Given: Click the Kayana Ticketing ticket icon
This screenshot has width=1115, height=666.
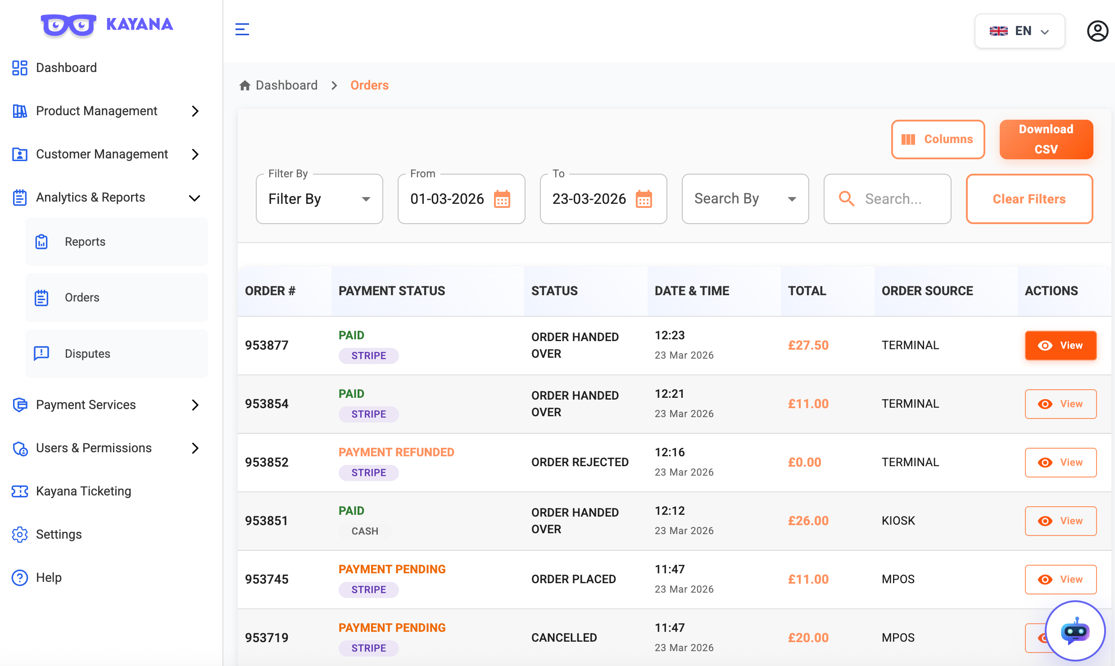Looking at the screenshot, I should (20, 491).
